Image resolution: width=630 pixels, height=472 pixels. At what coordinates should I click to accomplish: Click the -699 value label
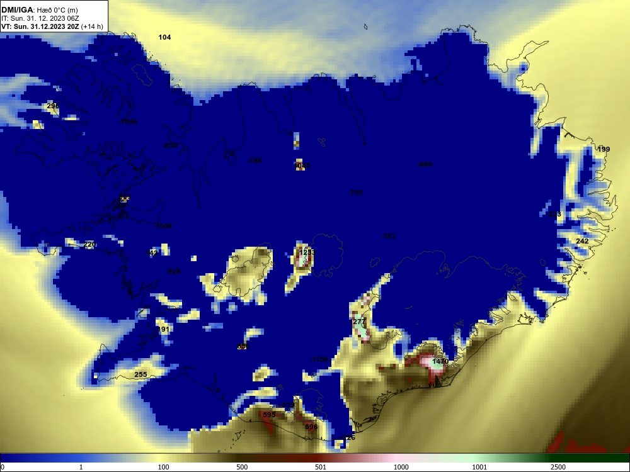[x=425, y=164]
